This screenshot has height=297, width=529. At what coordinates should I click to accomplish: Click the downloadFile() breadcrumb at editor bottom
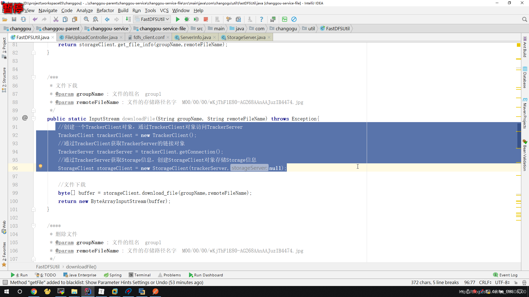[x=81, y=267]
